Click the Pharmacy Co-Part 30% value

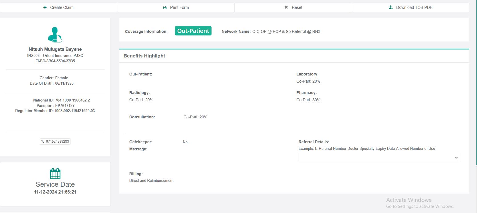click(308, 100)
